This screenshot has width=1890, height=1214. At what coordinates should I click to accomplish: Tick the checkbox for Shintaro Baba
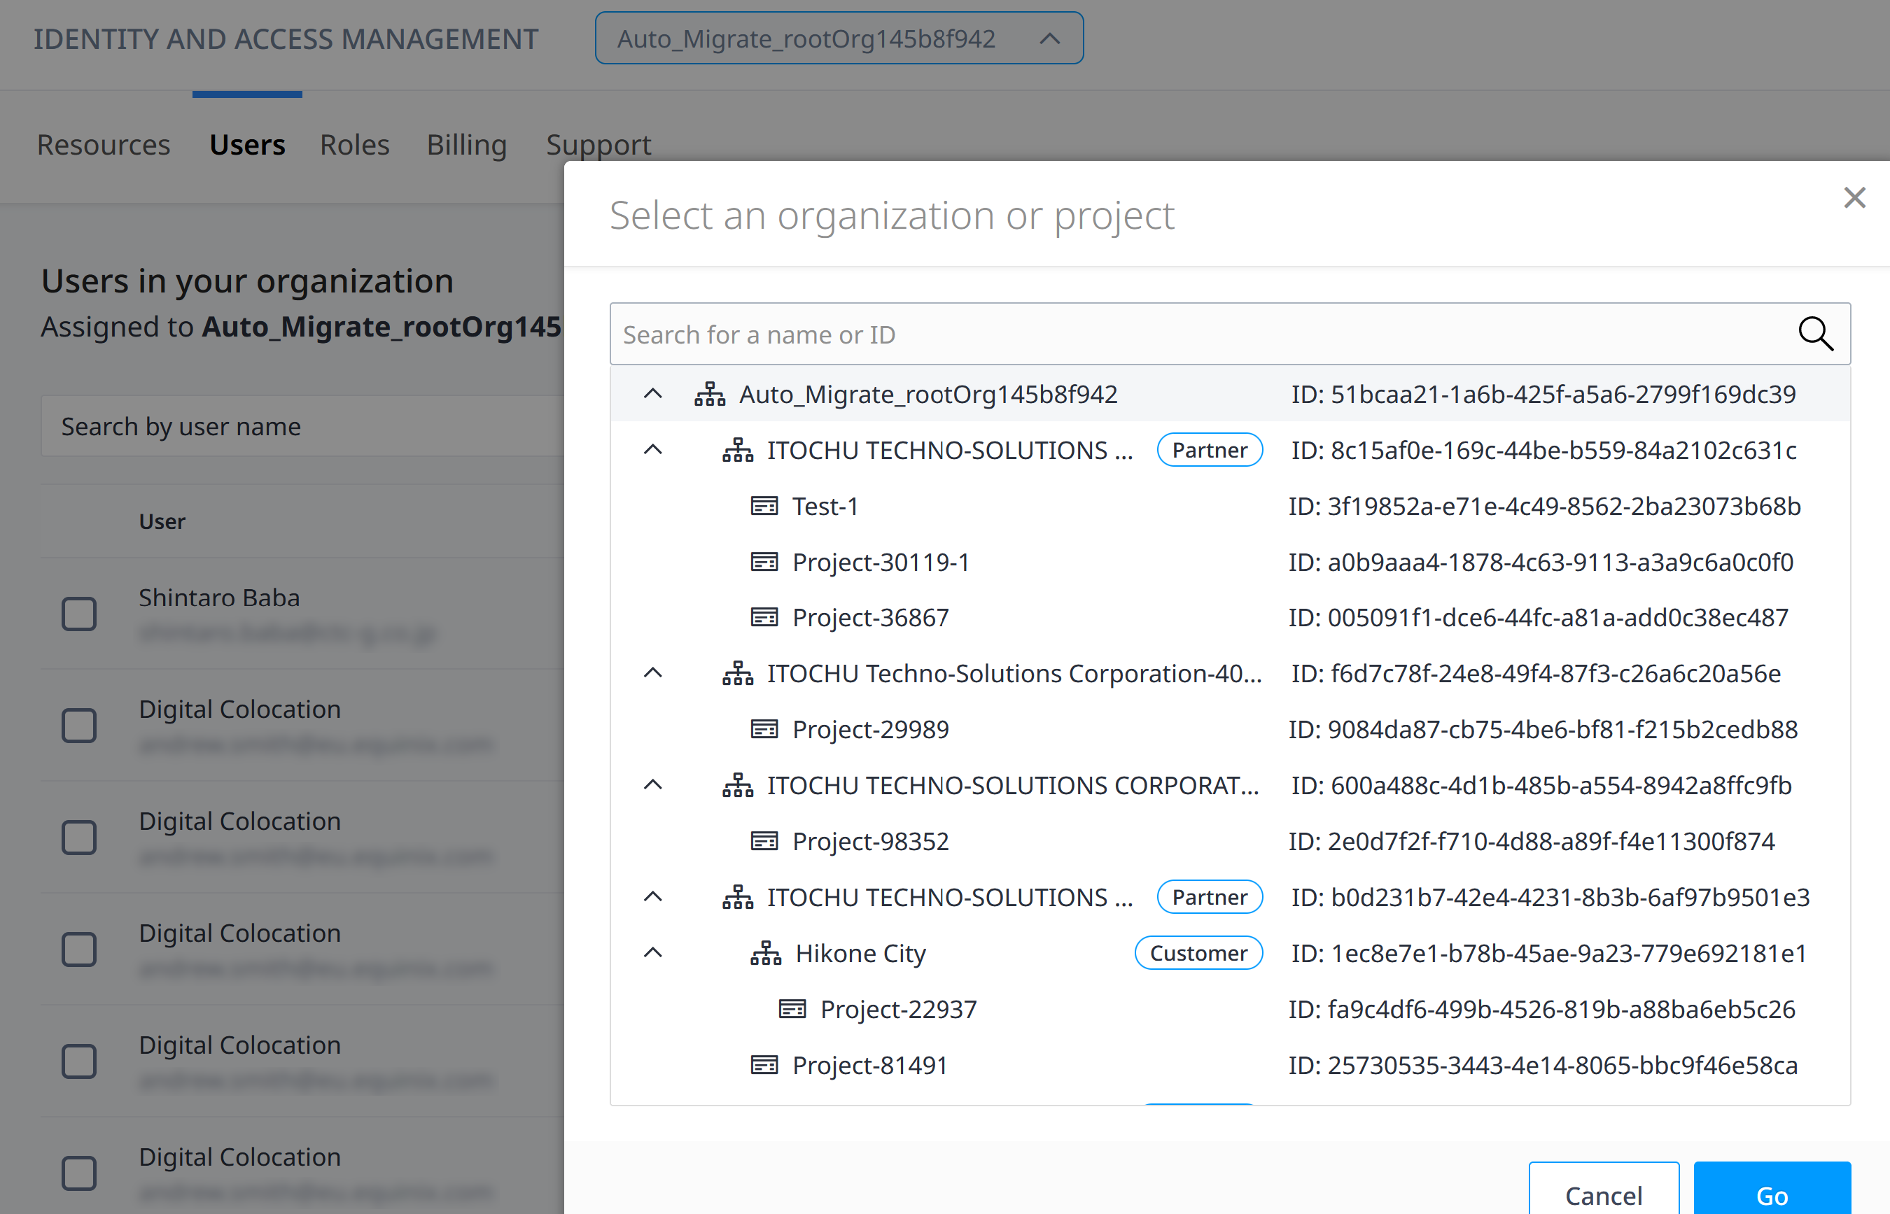pos(79,614)
